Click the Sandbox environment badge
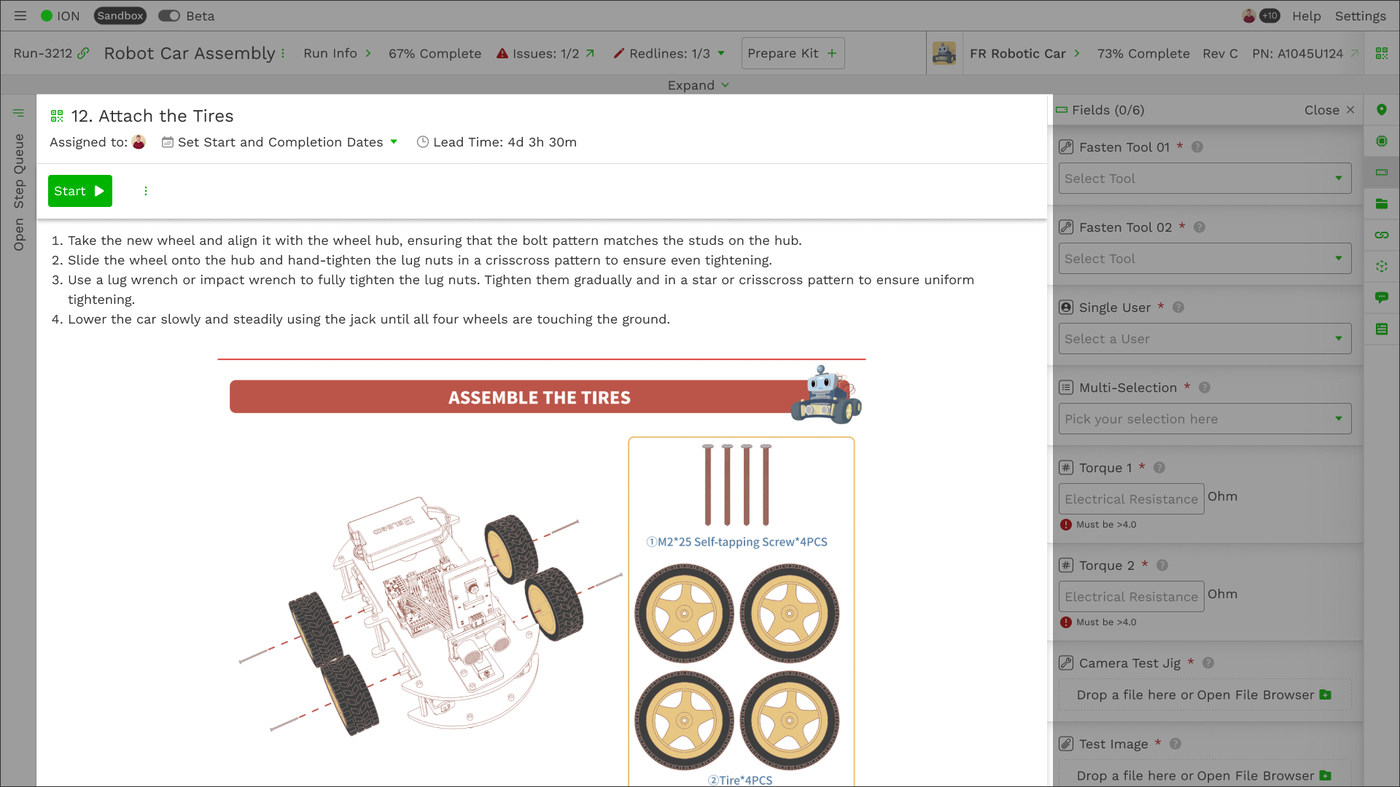 click(x=120, y=16)
